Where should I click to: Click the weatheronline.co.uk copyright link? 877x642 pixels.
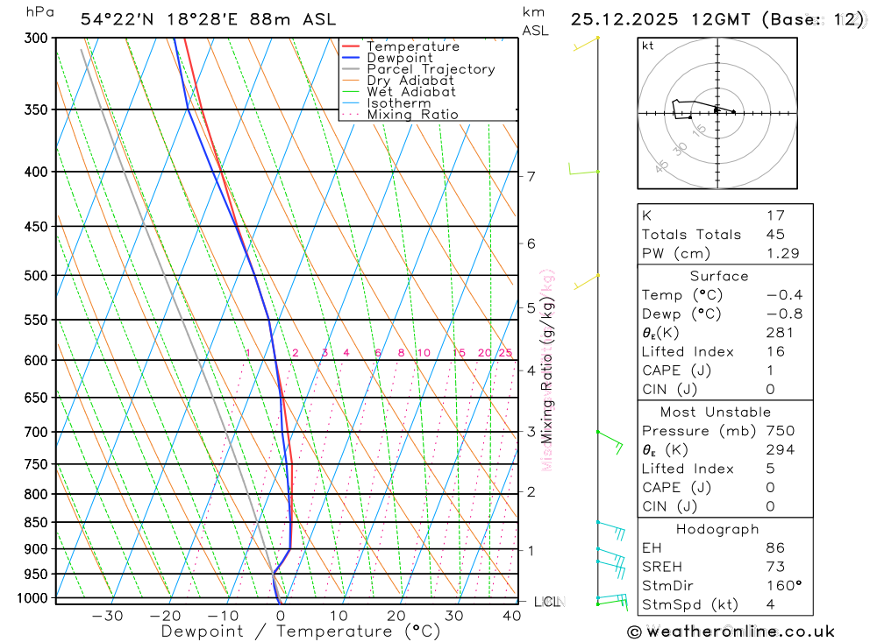[731, 631]
